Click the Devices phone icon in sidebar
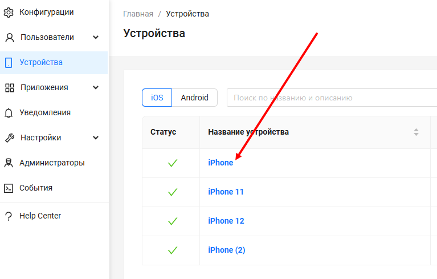The width and height of the screenshot is (437, 279). (x=9, y=63)
